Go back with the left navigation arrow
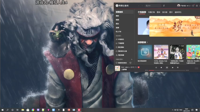The height and width of the screenshot is (112, 200). pyautogui.click(x=139, y=6)
